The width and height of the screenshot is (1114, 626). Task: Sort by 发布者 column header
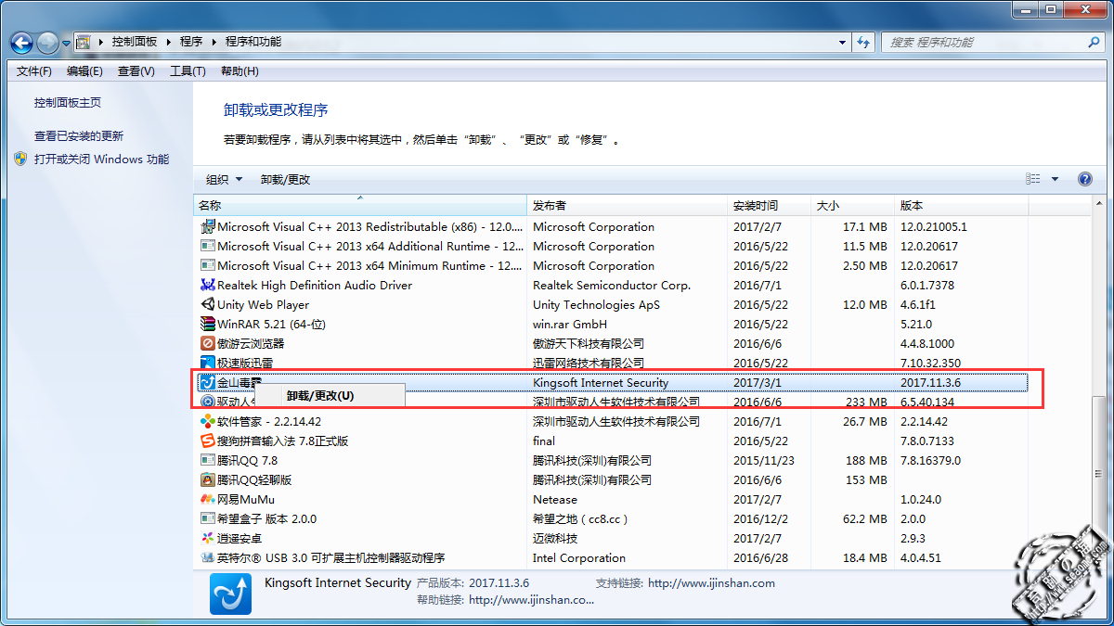(627, 206)
